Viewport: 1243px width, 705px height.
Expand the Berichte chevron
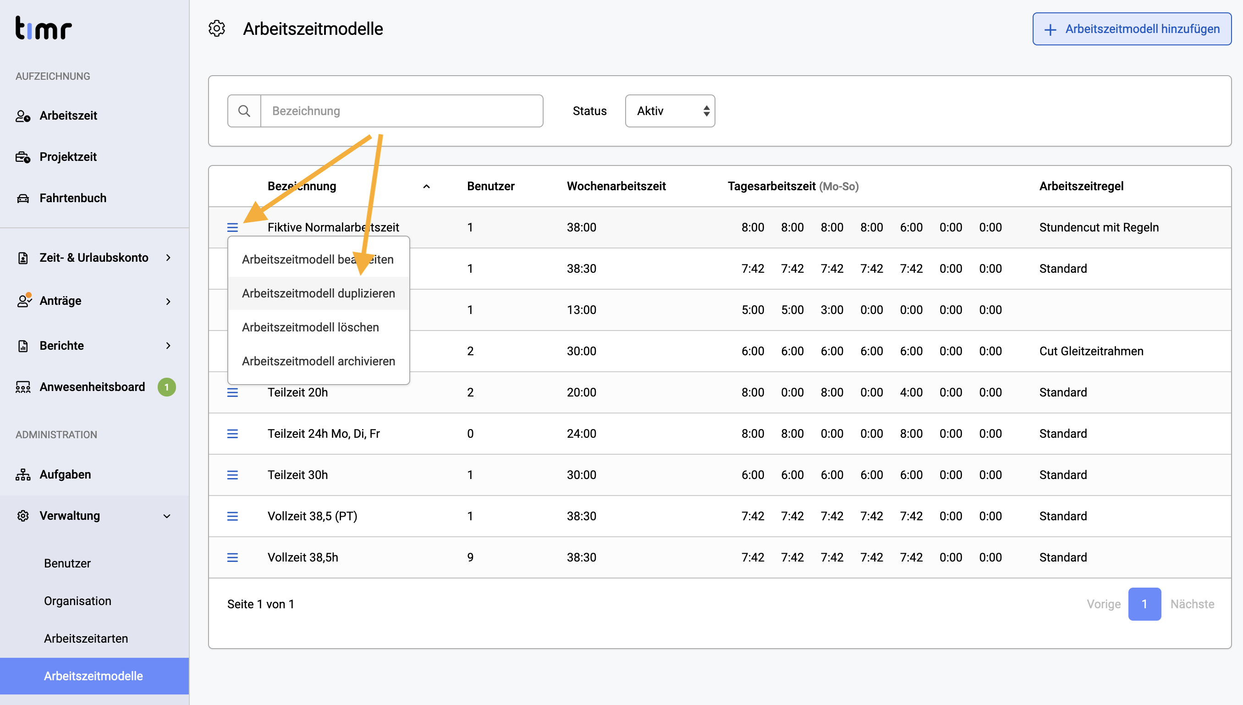[x=168, y=346]
